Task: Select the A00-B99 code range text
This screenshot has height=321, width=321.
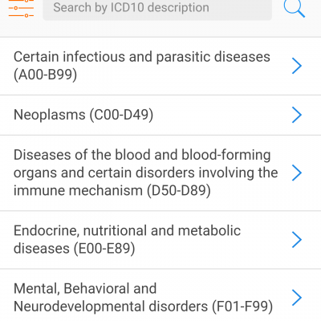Action: pyautogui.click(x=45, y=75)
